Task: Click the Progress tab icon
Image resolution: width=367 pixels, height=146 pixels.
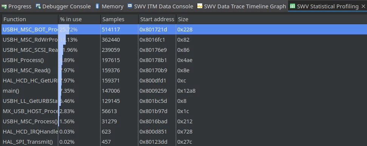Action: point(4,6)
